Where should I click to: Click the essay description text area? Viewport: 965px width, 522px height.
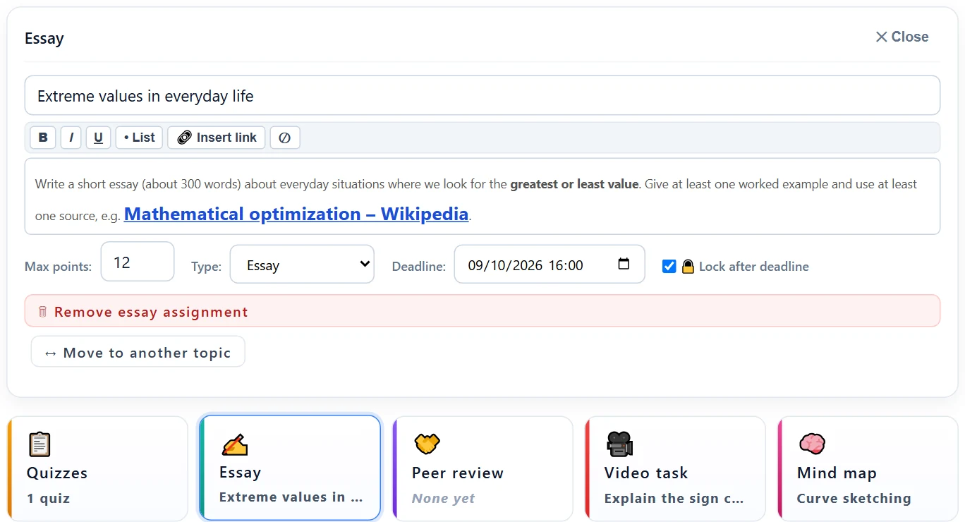pos(482,197)
